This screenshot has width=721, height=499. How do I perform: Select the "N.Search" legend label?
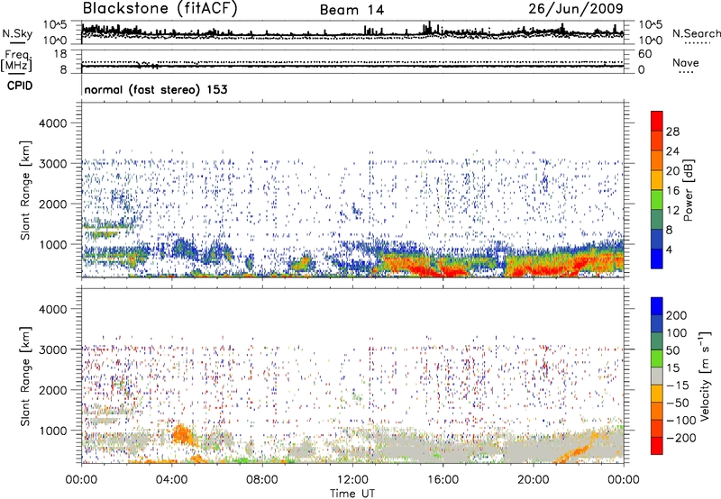pyautogui.click(x=697, y=33)
